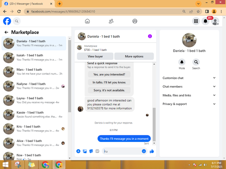Share this page icon in address bar
Viewport: 226px width, 169px height.
point(191,11)
